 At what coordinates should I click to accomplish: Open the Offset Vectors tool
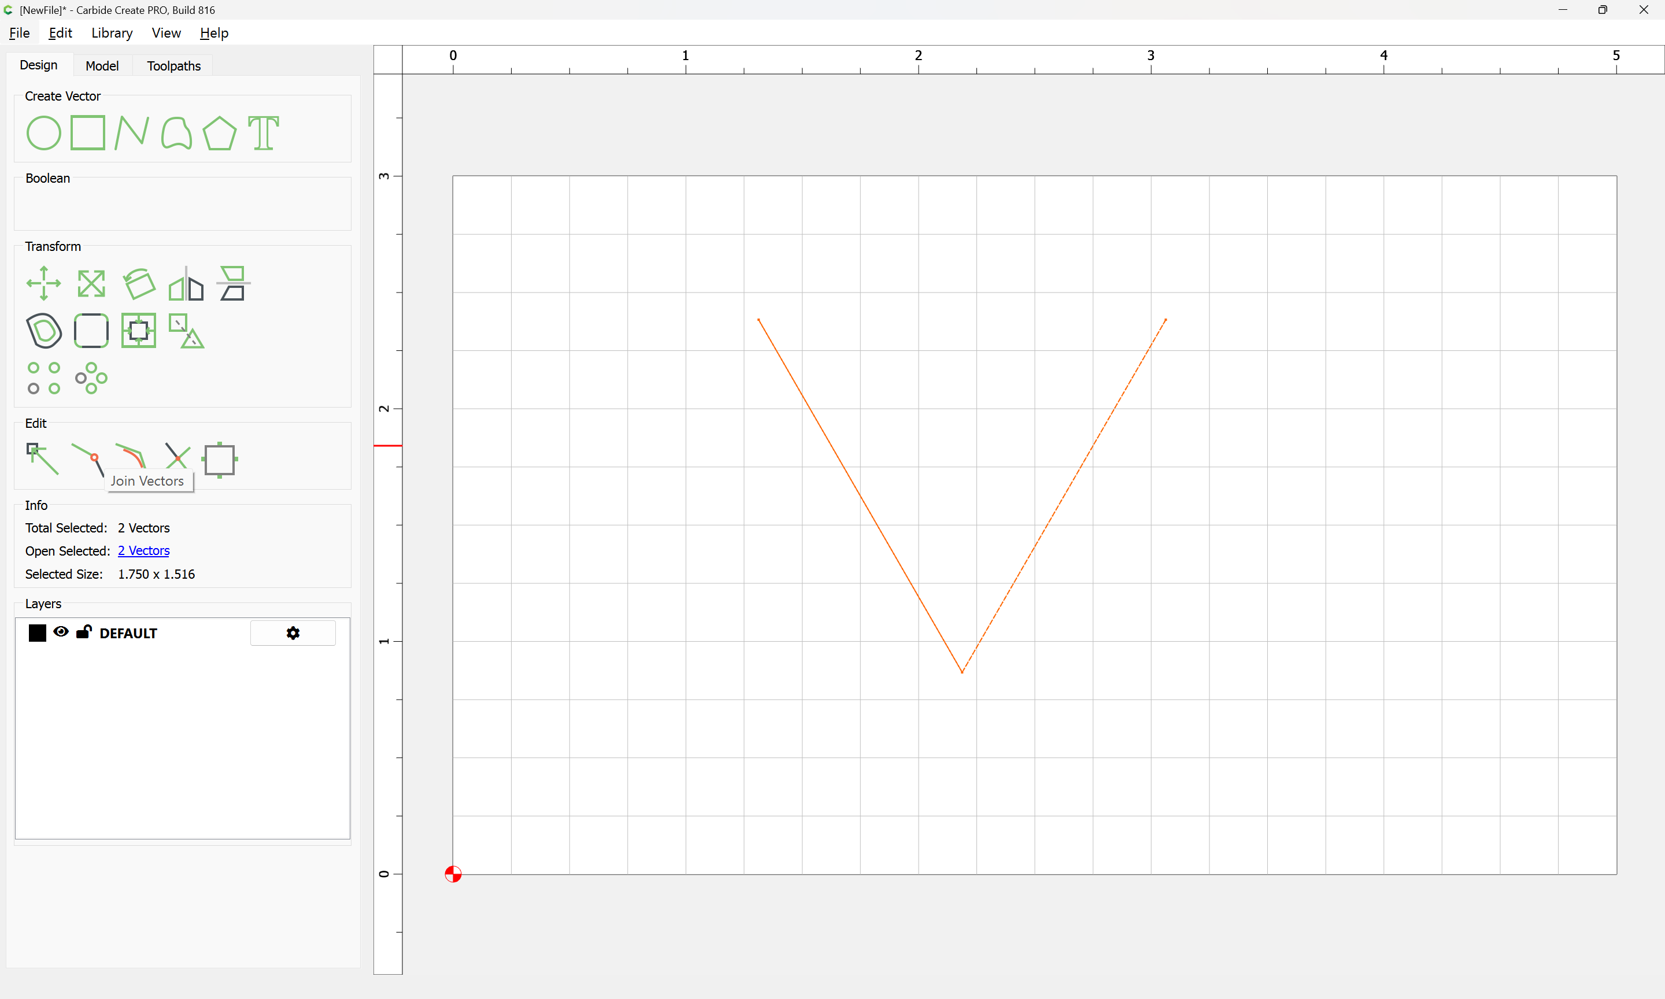point(44,331)
